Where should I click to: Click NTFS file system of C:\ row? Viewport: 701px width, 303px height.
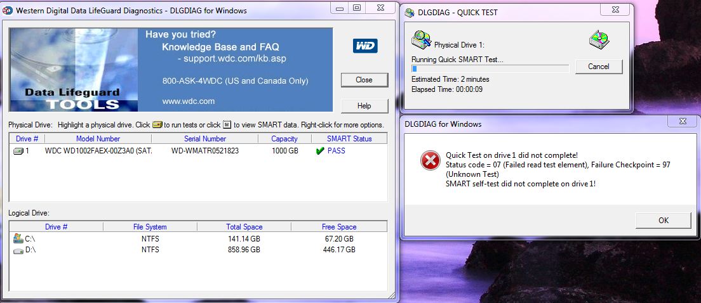[150, 239]
